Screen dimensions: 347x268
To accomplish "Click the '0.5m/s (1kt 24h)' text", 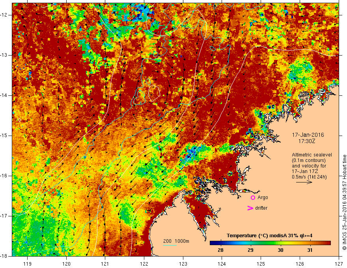I will 309,177.
